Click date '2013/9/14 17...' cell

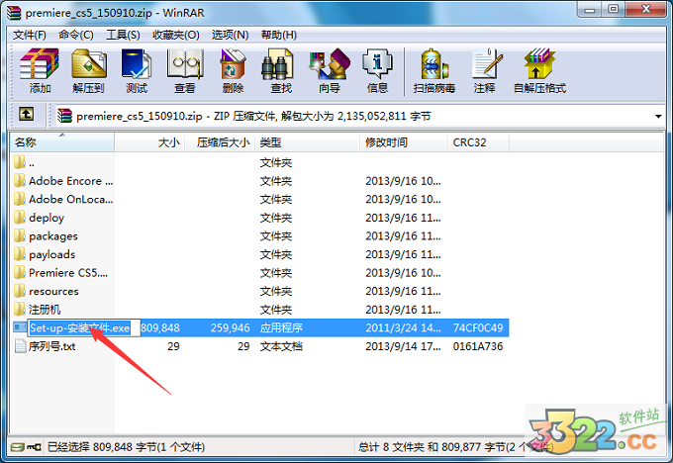click(x=403, y=346)
